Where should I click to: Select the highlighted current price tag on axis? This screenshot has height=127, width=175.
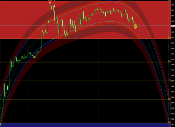tap(173, 26)
